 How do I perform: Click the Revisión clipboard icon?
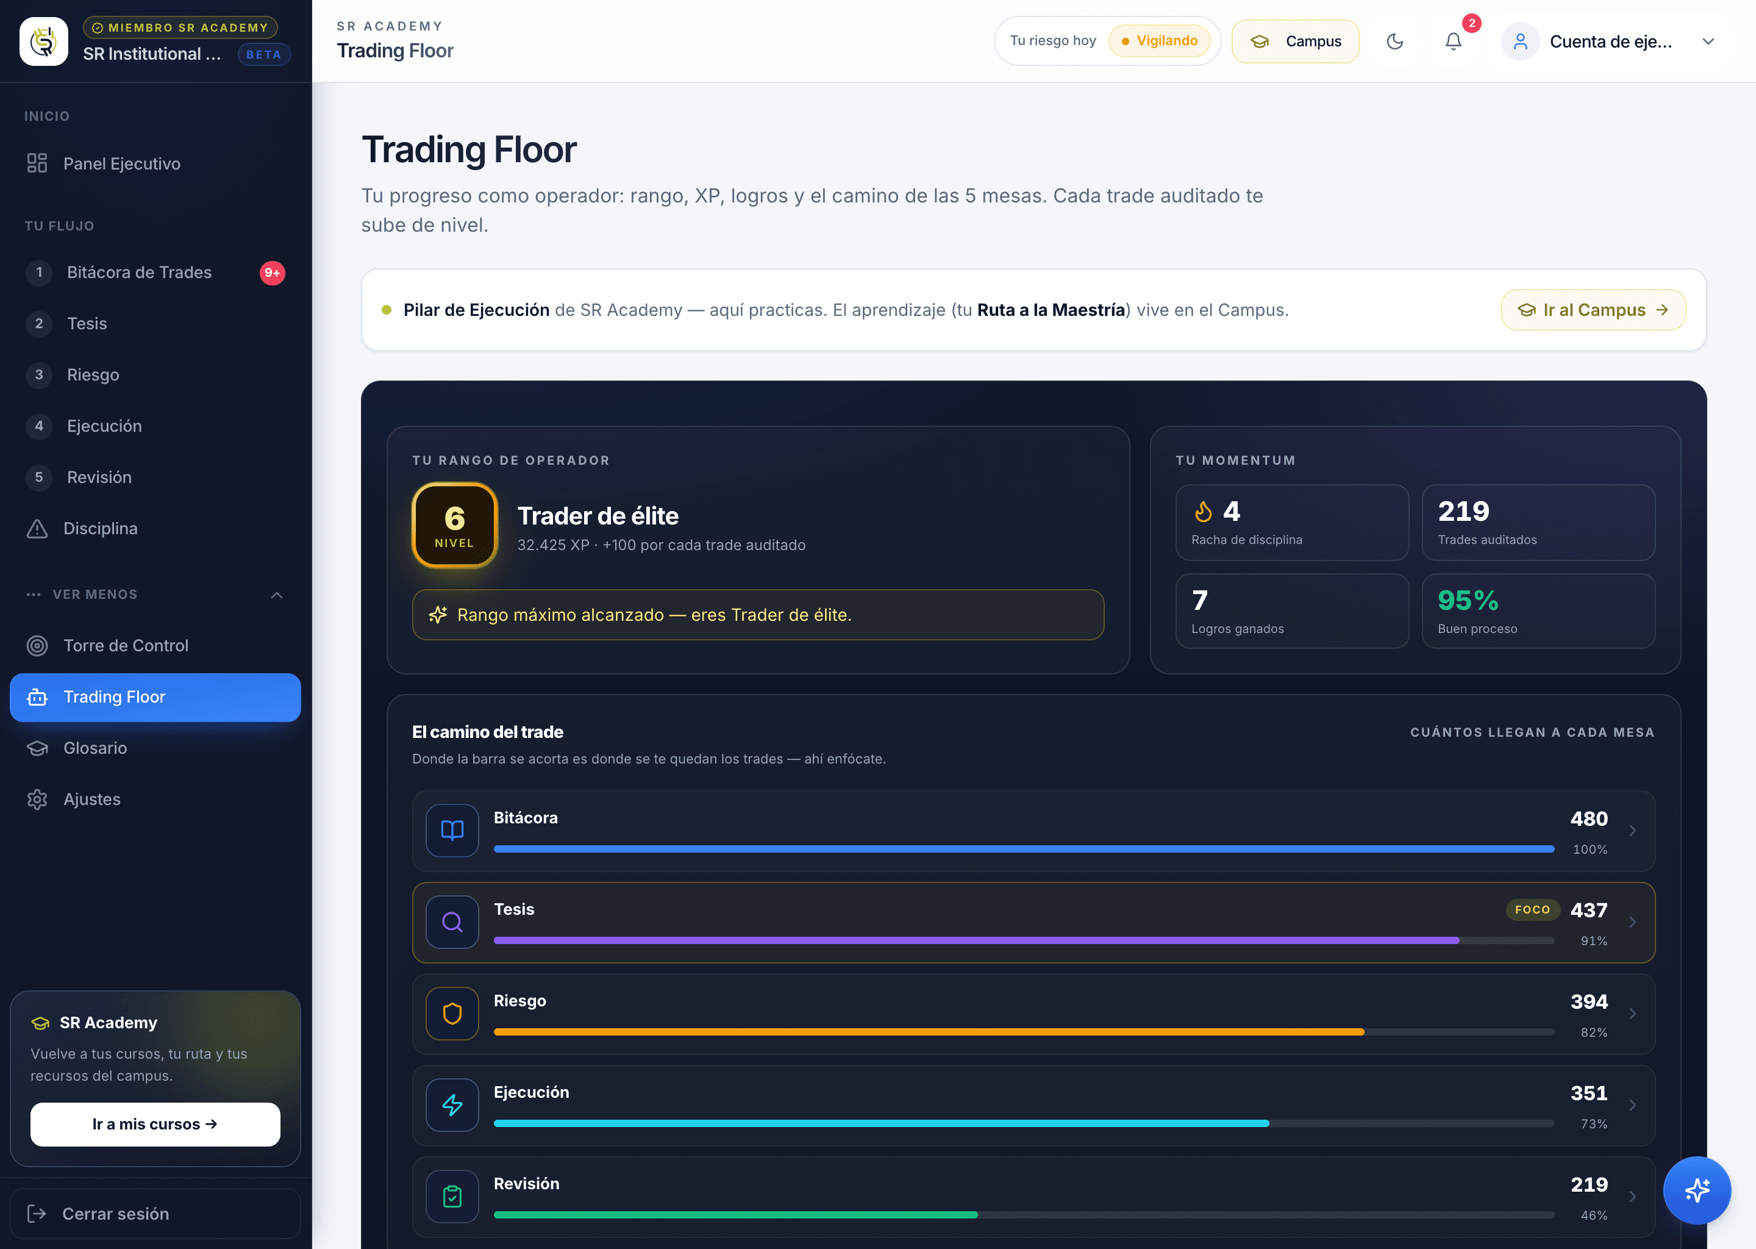point(452,1197)
